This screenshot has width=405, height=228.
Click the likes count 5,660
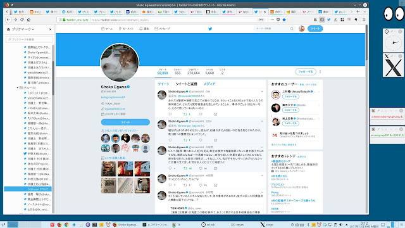click(209, 72)
